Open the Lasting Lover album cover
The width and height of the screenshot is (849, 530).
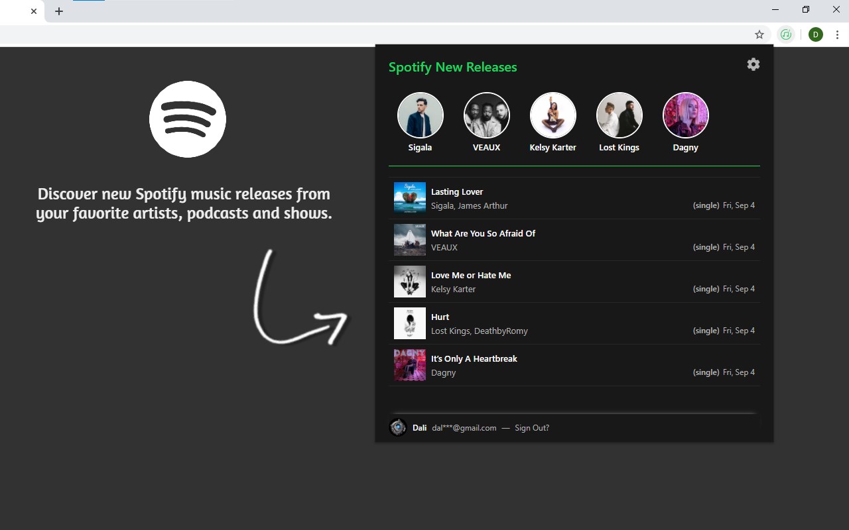409,198
